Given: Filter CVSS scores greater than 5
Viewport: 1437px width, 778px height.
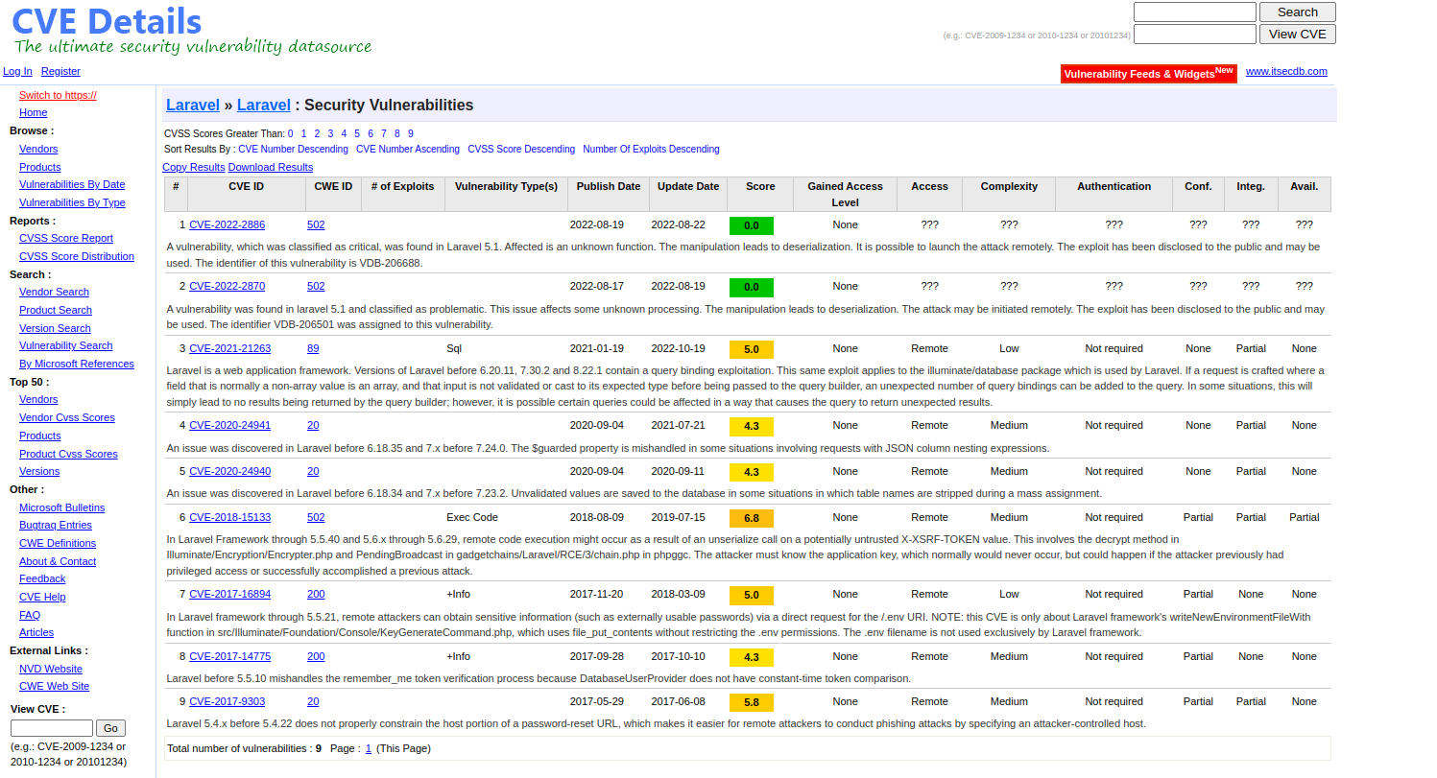Looking at the screenshot, I should point(357,133).
